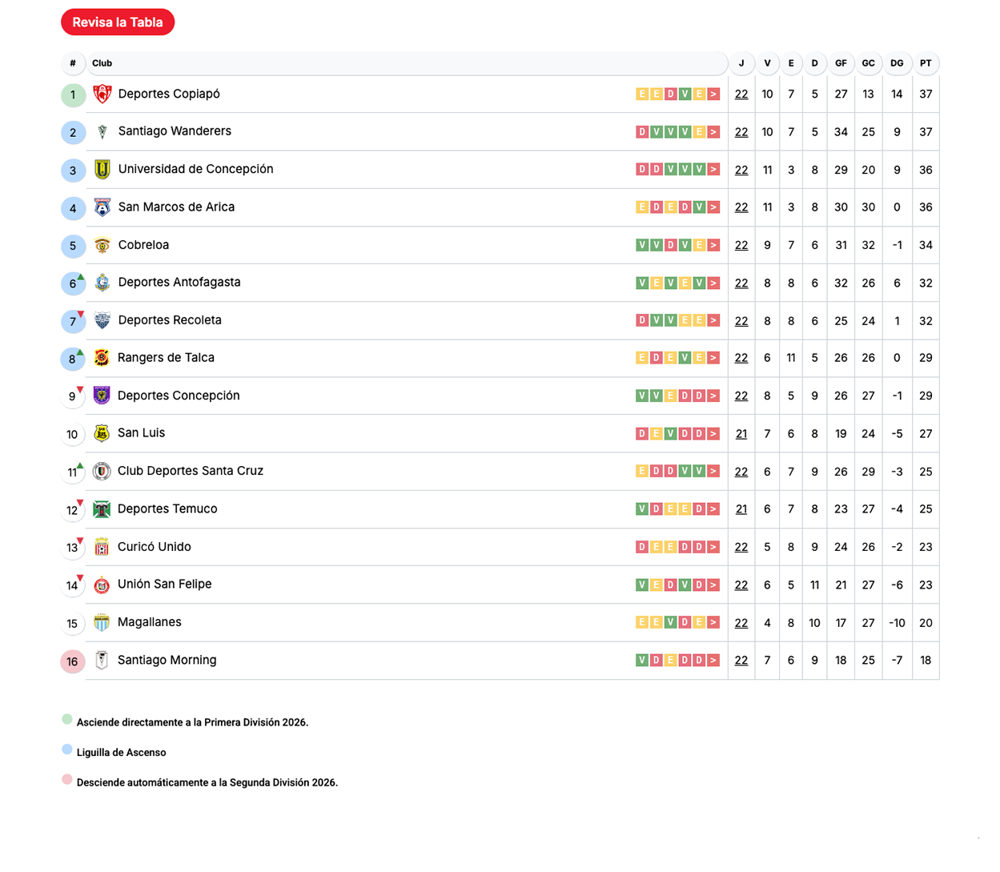Click the Deportes Copiapó team name
The height and width of the screenshot is (872, 1000).
169,94
